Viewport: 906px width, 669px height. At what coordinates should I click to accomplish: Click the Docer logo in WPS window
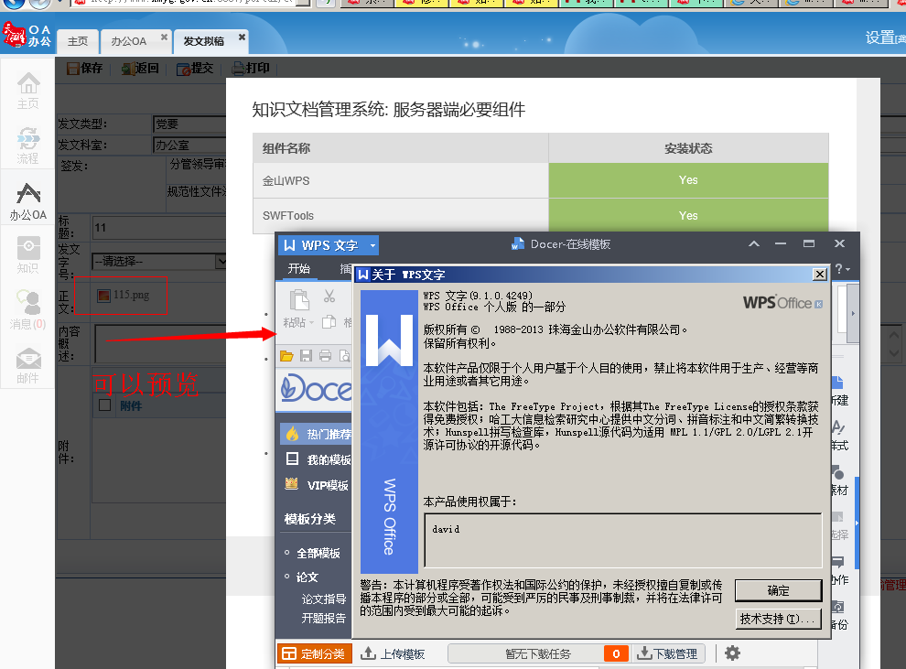point(316,388)
